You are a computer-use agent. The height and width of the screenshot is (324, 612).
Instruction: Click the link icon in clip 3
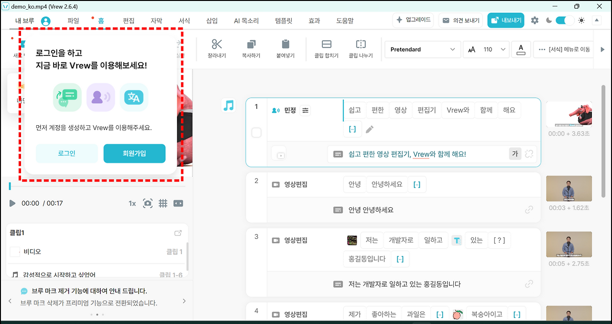(529, 284)
